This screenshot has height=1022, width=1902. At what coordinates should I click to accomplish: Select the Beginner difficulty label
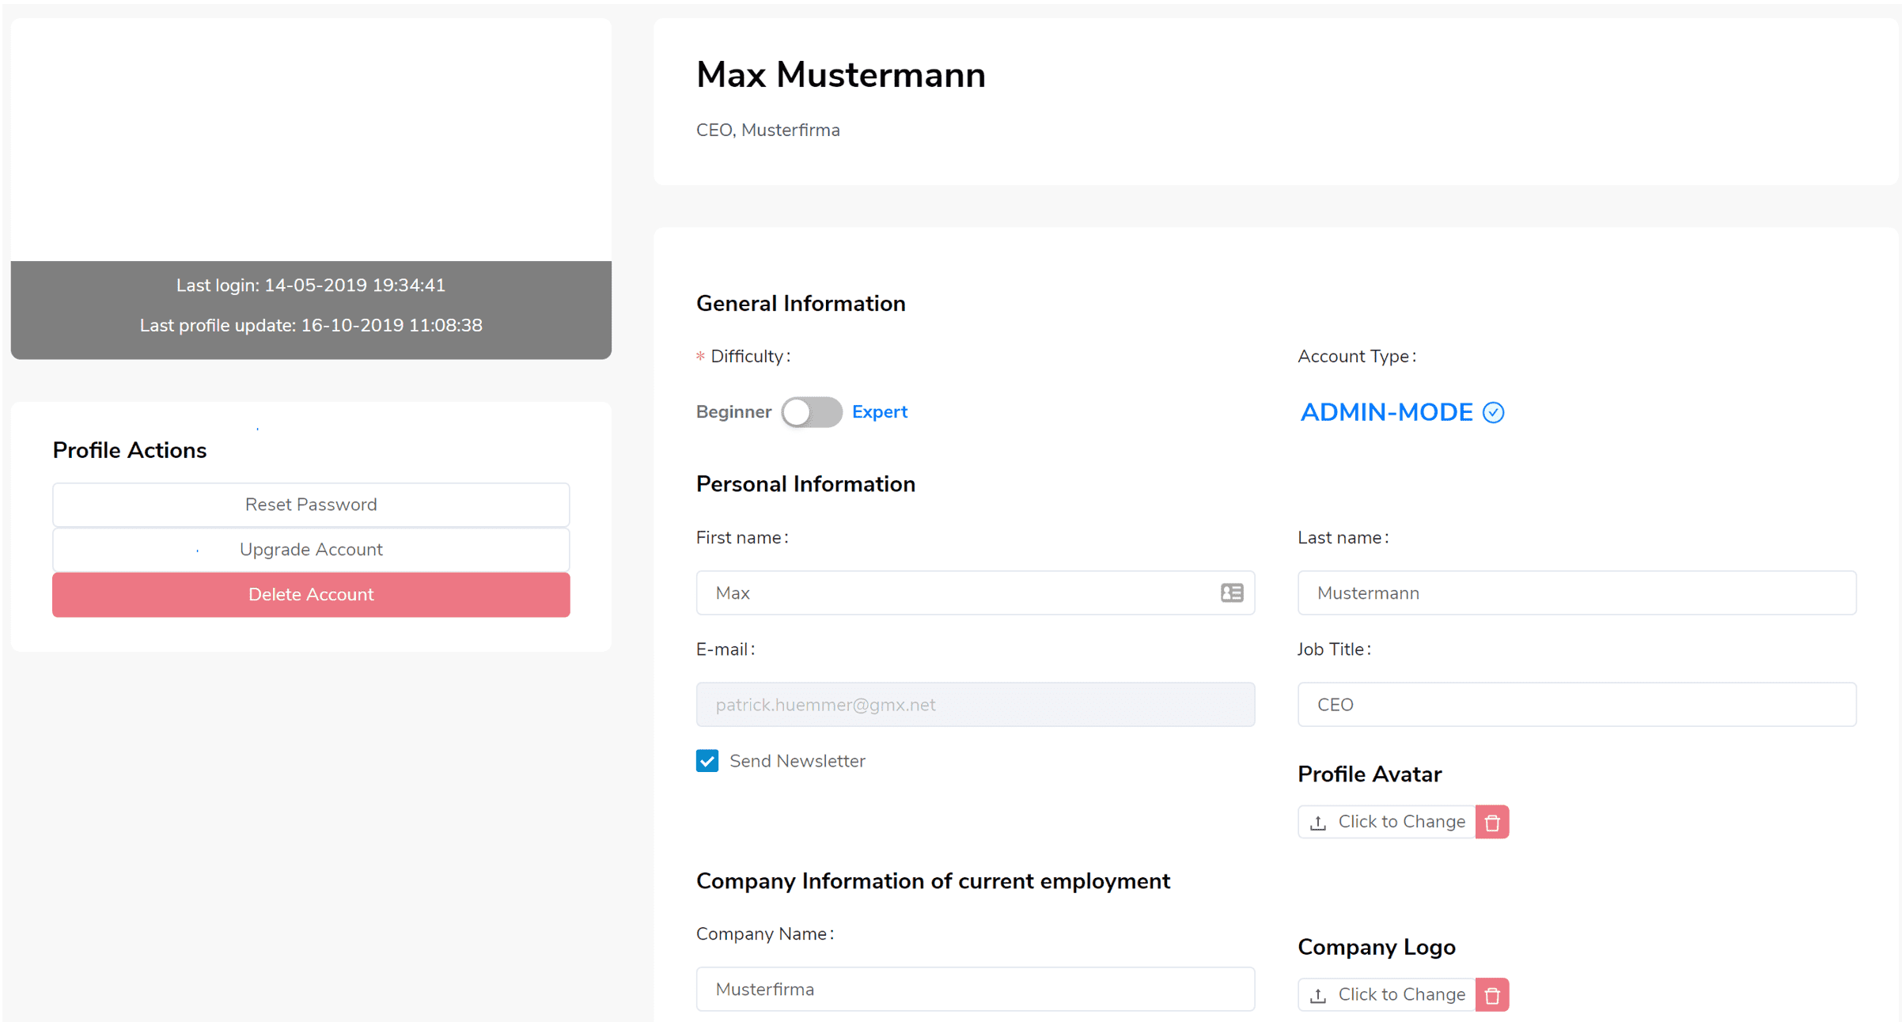733,412
